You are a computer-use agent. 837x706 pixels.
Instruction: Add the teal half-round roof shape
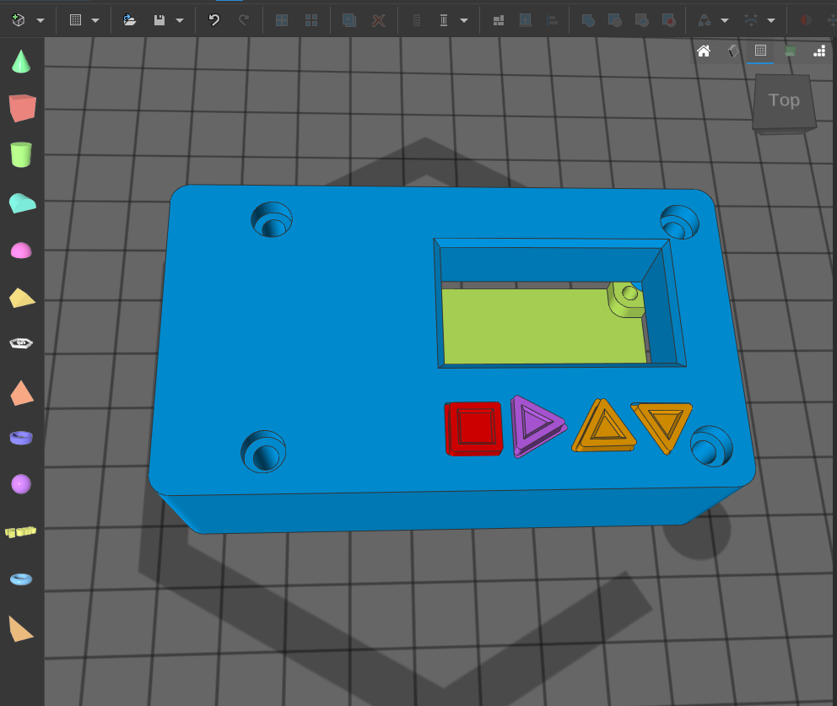[23, 203]
